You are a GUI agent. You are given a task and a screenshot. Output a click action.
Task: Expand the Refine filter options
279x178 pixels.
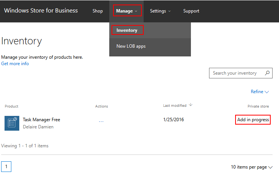[259, 92]
